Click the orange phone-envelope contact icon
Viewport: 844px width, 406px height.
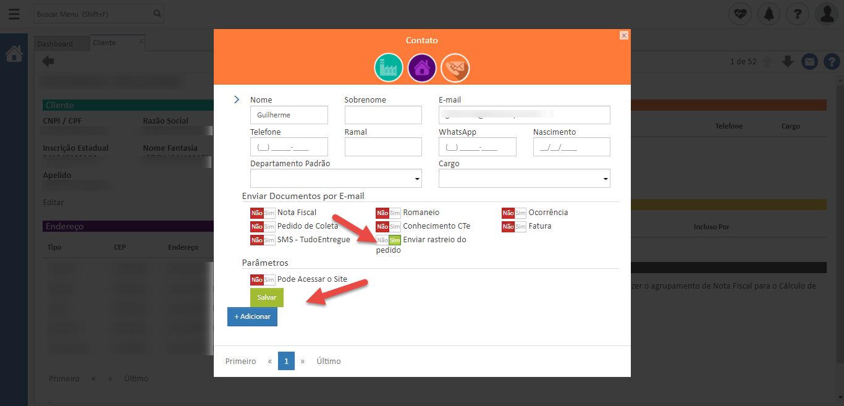[x=455, y=68]
